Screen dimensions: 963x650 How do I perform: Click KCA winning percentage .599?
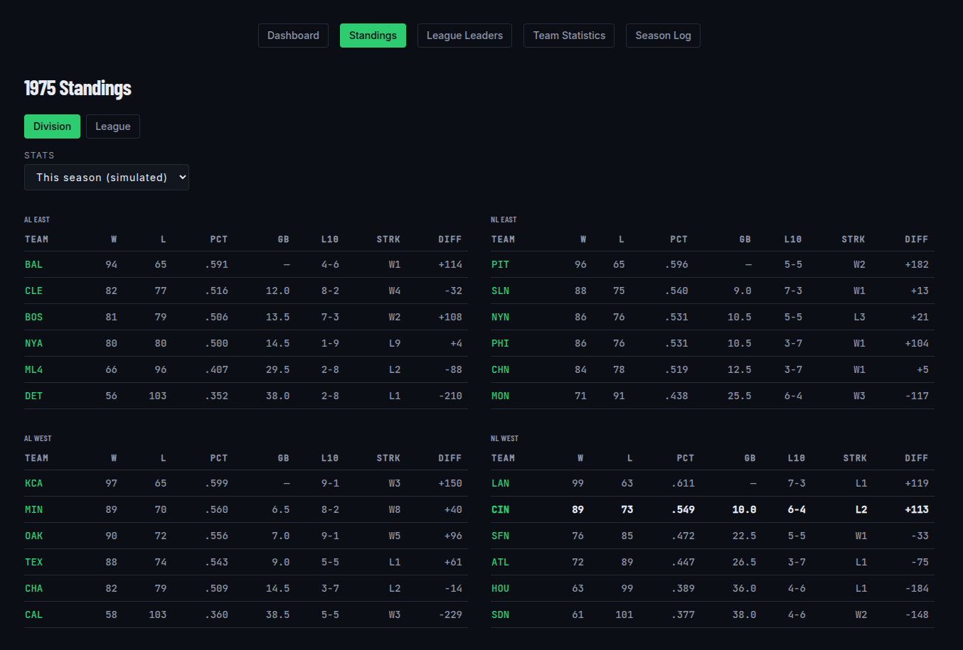pos(216,483)
